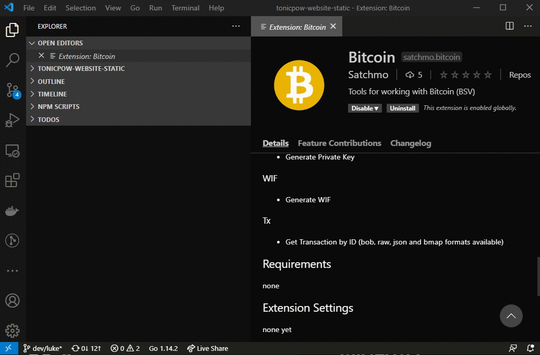Open Source Control view with badge 4
The width and height of the screenshot is (540, 355).
click(13, 91)
